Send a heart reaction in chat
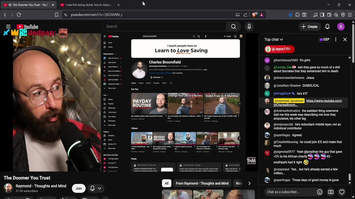Screen dimensions: 355x199 342,192
